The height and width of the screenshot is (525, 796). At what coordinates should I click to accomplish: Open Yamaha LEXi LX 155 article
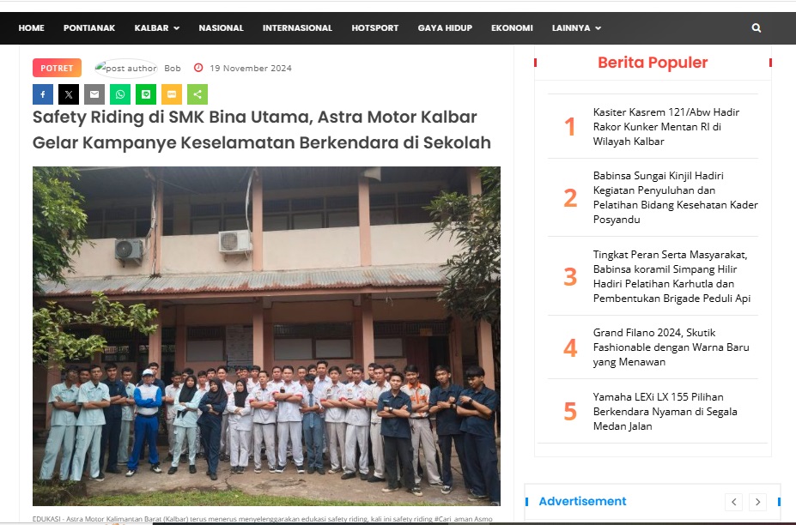point(665,412)
